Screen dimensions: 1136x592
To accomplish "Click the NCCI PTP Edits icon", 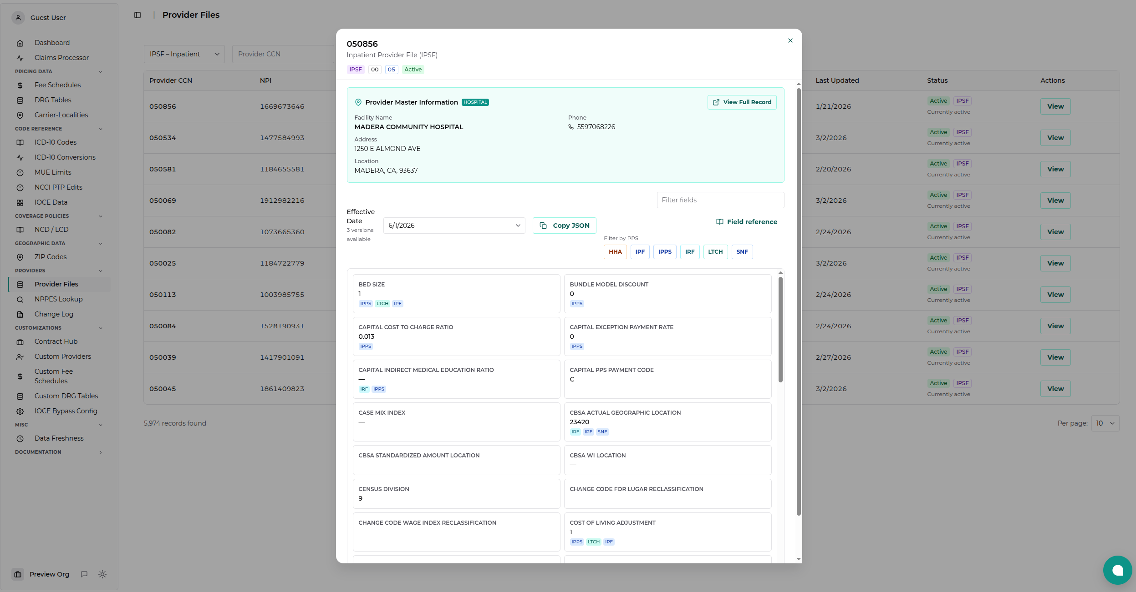I will pos(20,188).
